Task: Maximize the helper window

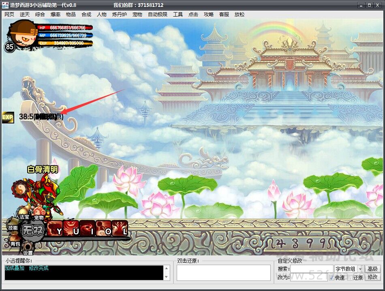Action: pyautogui.click(x=369, y=5)
